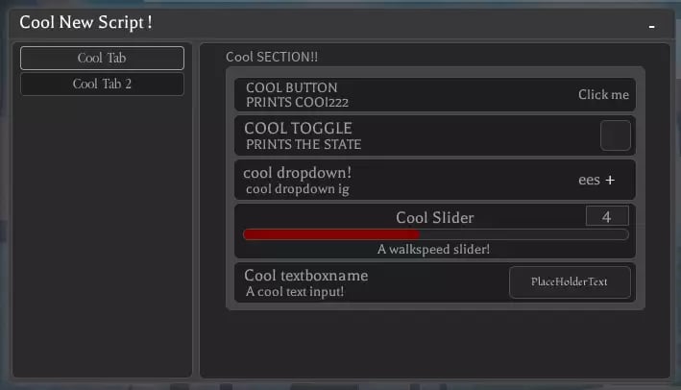The height and width of the screenshot is (390, 681).
Task: Click the Cool textboxname label
Action: click(x=305, y=276)
